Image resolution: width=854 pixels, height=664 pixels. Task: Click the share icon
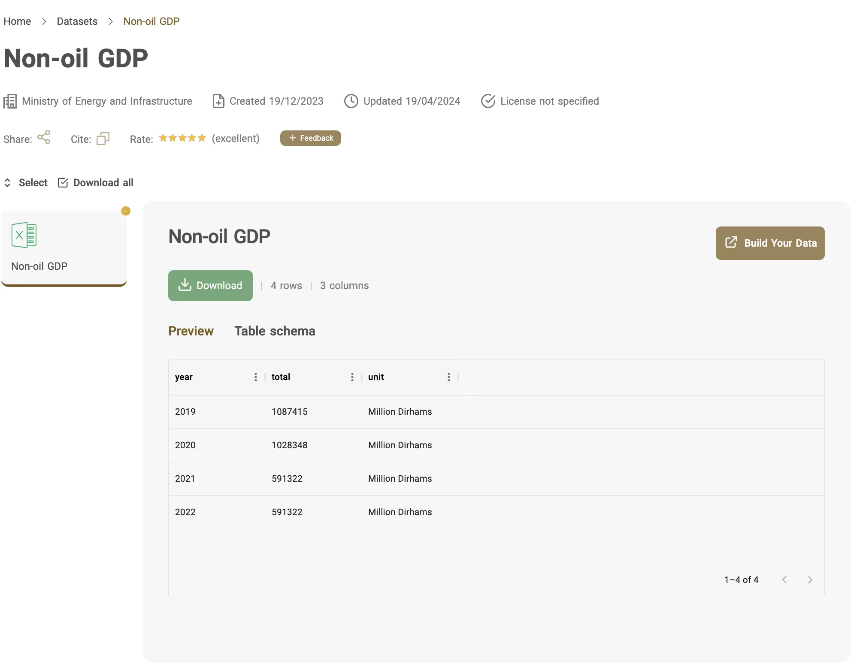click(44, 137)
